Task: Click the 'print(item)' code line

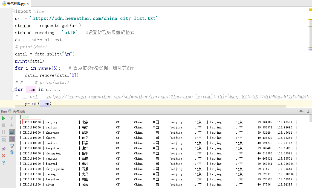Action: point(38,104)
